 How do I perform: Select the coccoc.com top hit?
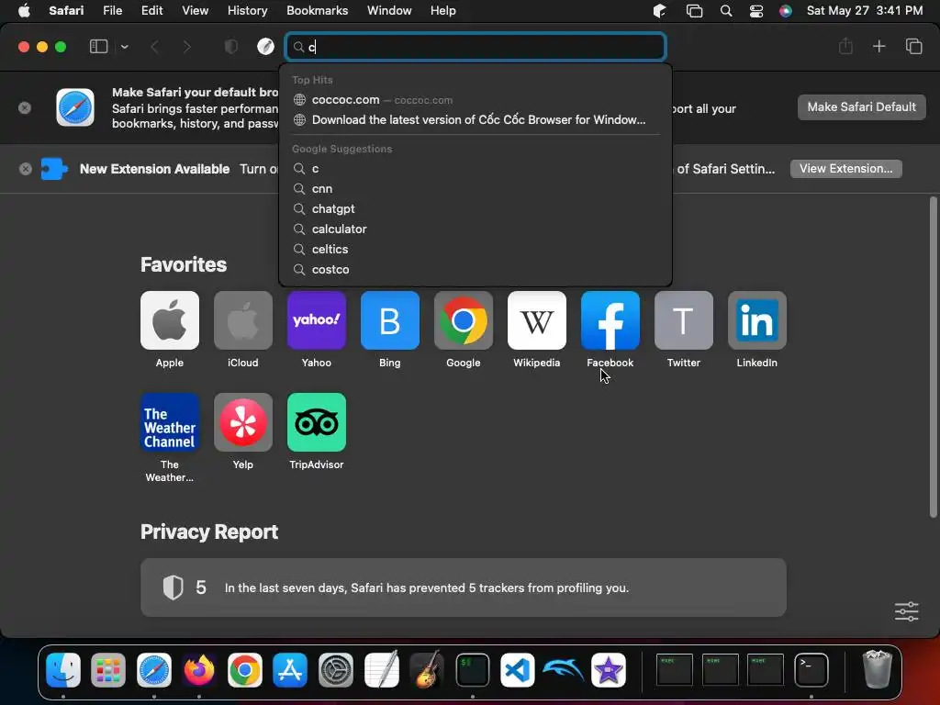[x=476, y=100]
